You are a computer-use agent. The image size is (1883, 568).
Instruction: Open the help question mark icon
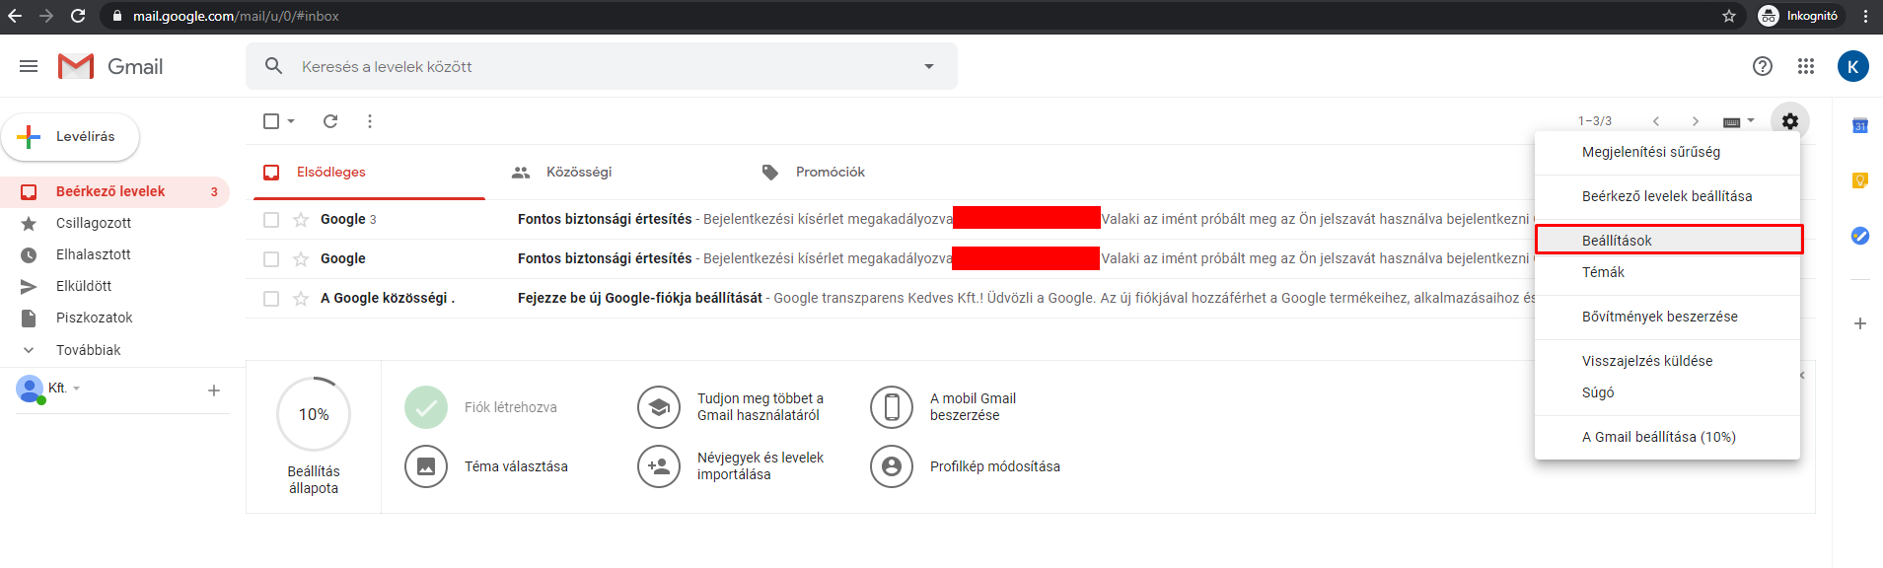point(1763,66)
